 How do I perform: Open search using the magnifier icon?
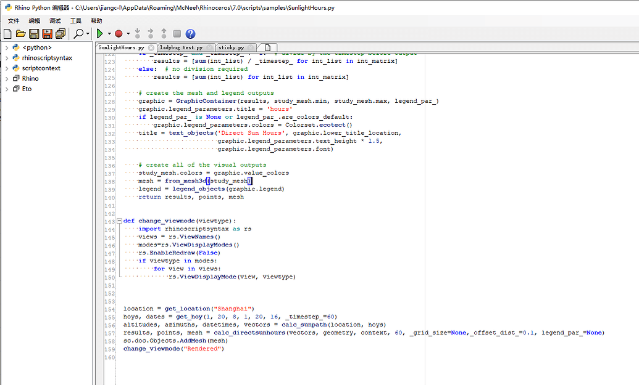(79, 33)
